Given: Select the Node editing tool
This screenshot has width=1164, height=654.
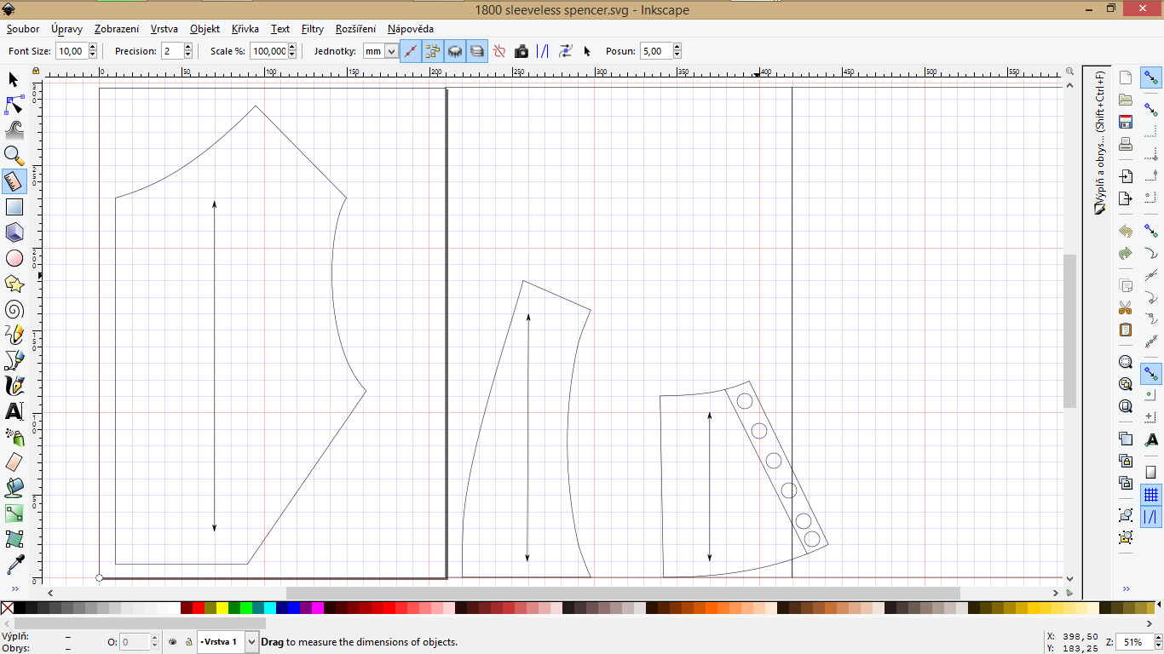Looking at the screenshot, I should [13, 104].
